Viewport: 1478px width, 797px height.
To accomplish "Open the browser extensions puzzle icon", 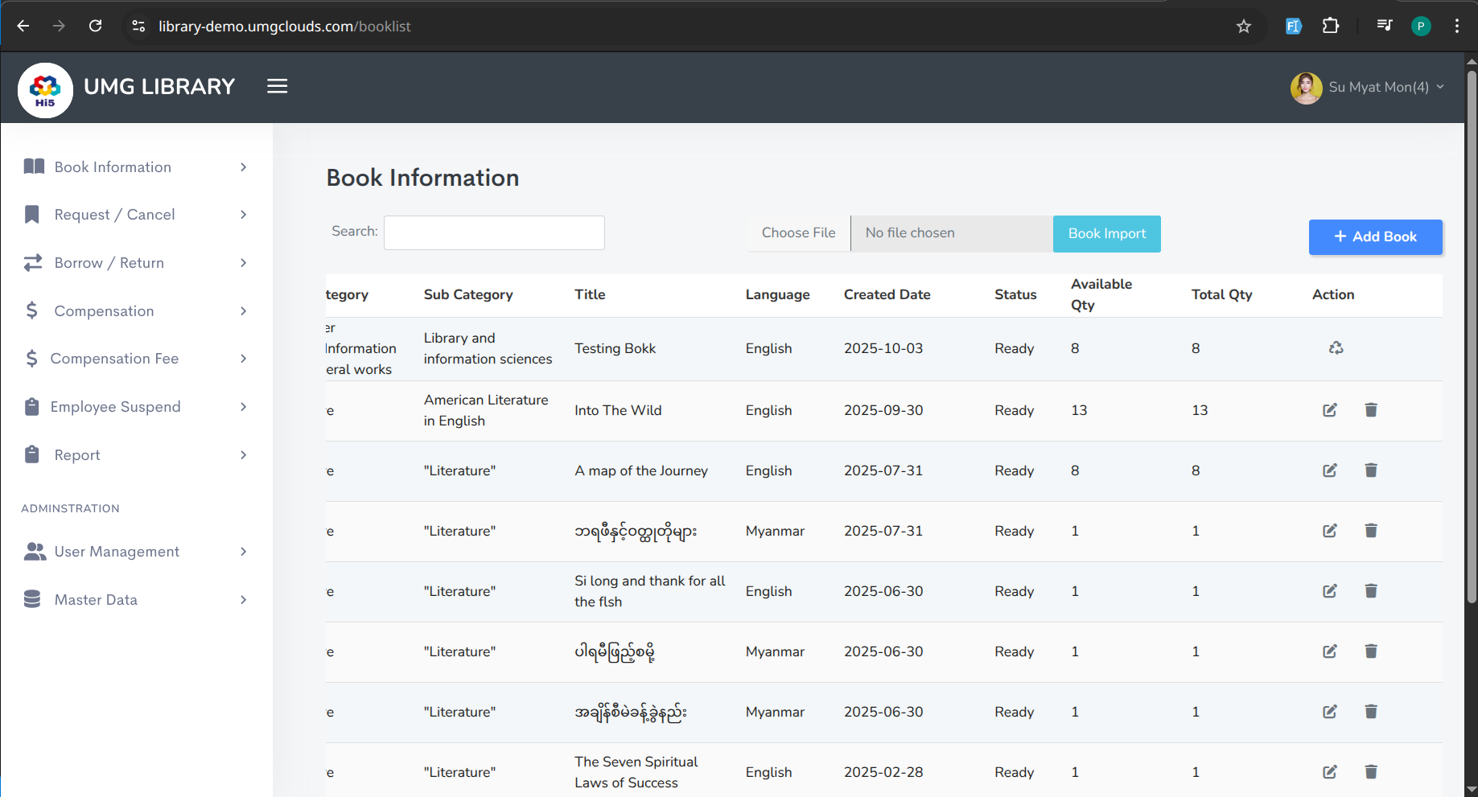I will [1331, 27].
